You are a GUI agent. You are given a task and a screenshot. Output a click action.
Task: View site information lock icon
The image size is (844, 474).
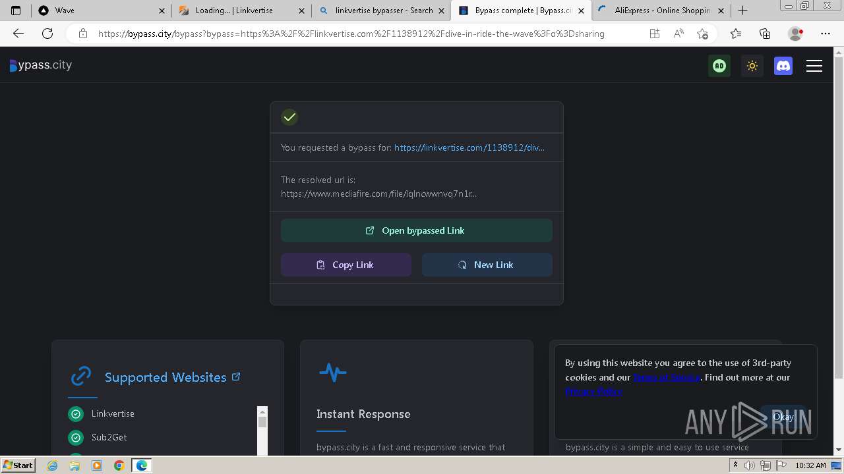(x=82, y=34)
